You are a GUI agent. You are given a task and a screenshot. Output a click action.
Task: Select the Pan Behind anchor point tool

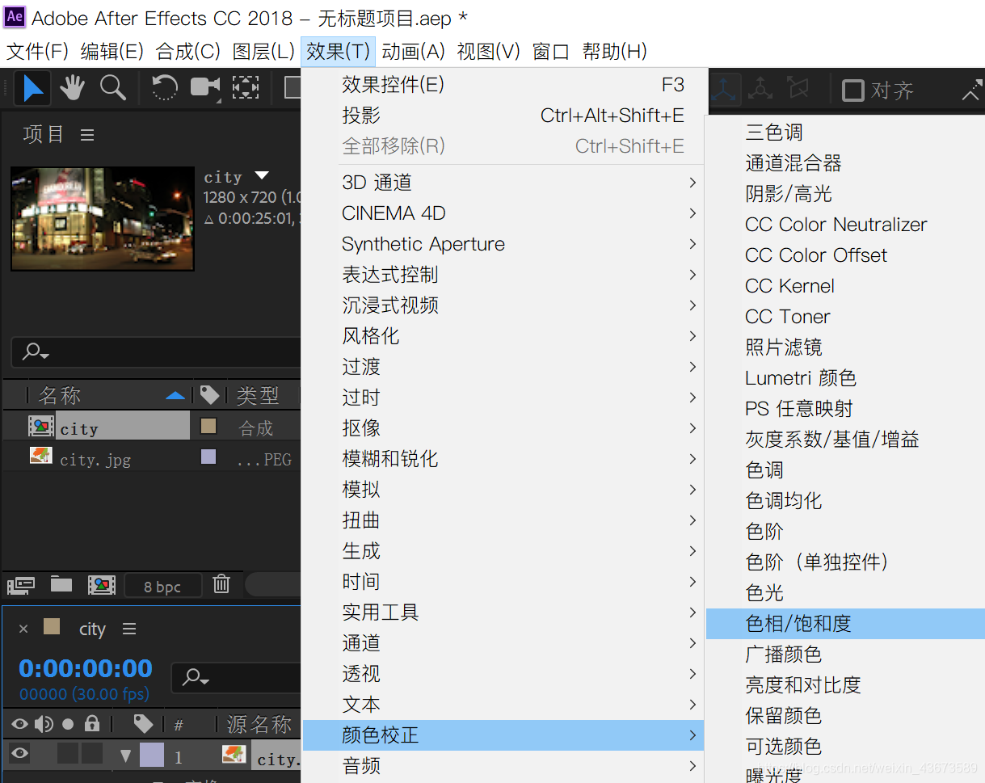point(246,87)
